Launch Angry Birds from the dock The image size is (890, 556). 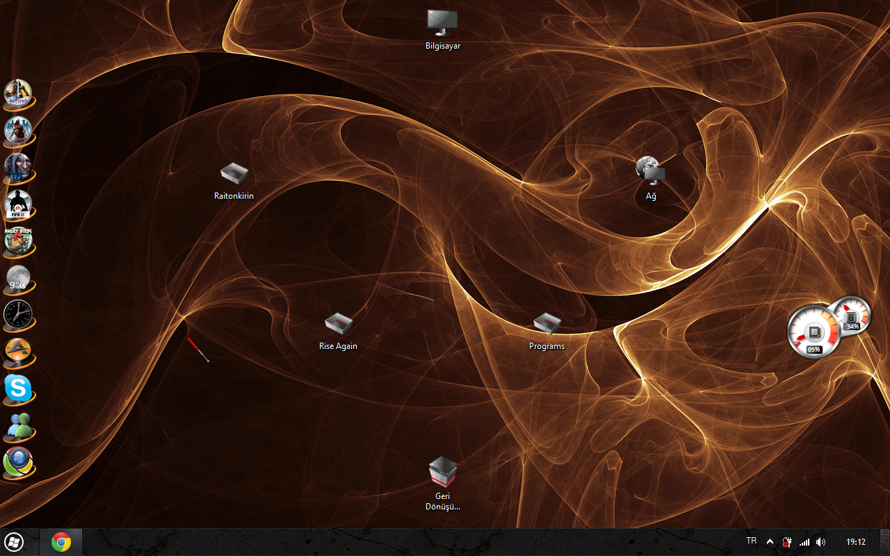[18, 240]
